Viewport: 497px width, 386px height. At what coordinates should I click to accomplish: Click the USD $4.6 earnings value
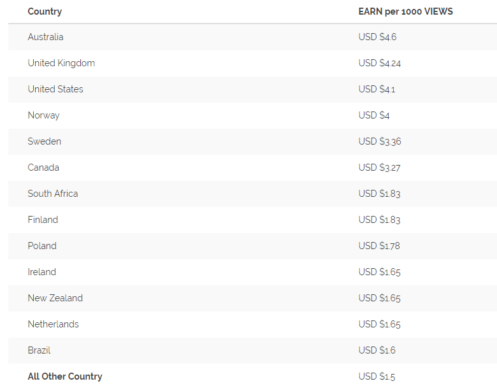pyautogui.click(x=377, y=37)
